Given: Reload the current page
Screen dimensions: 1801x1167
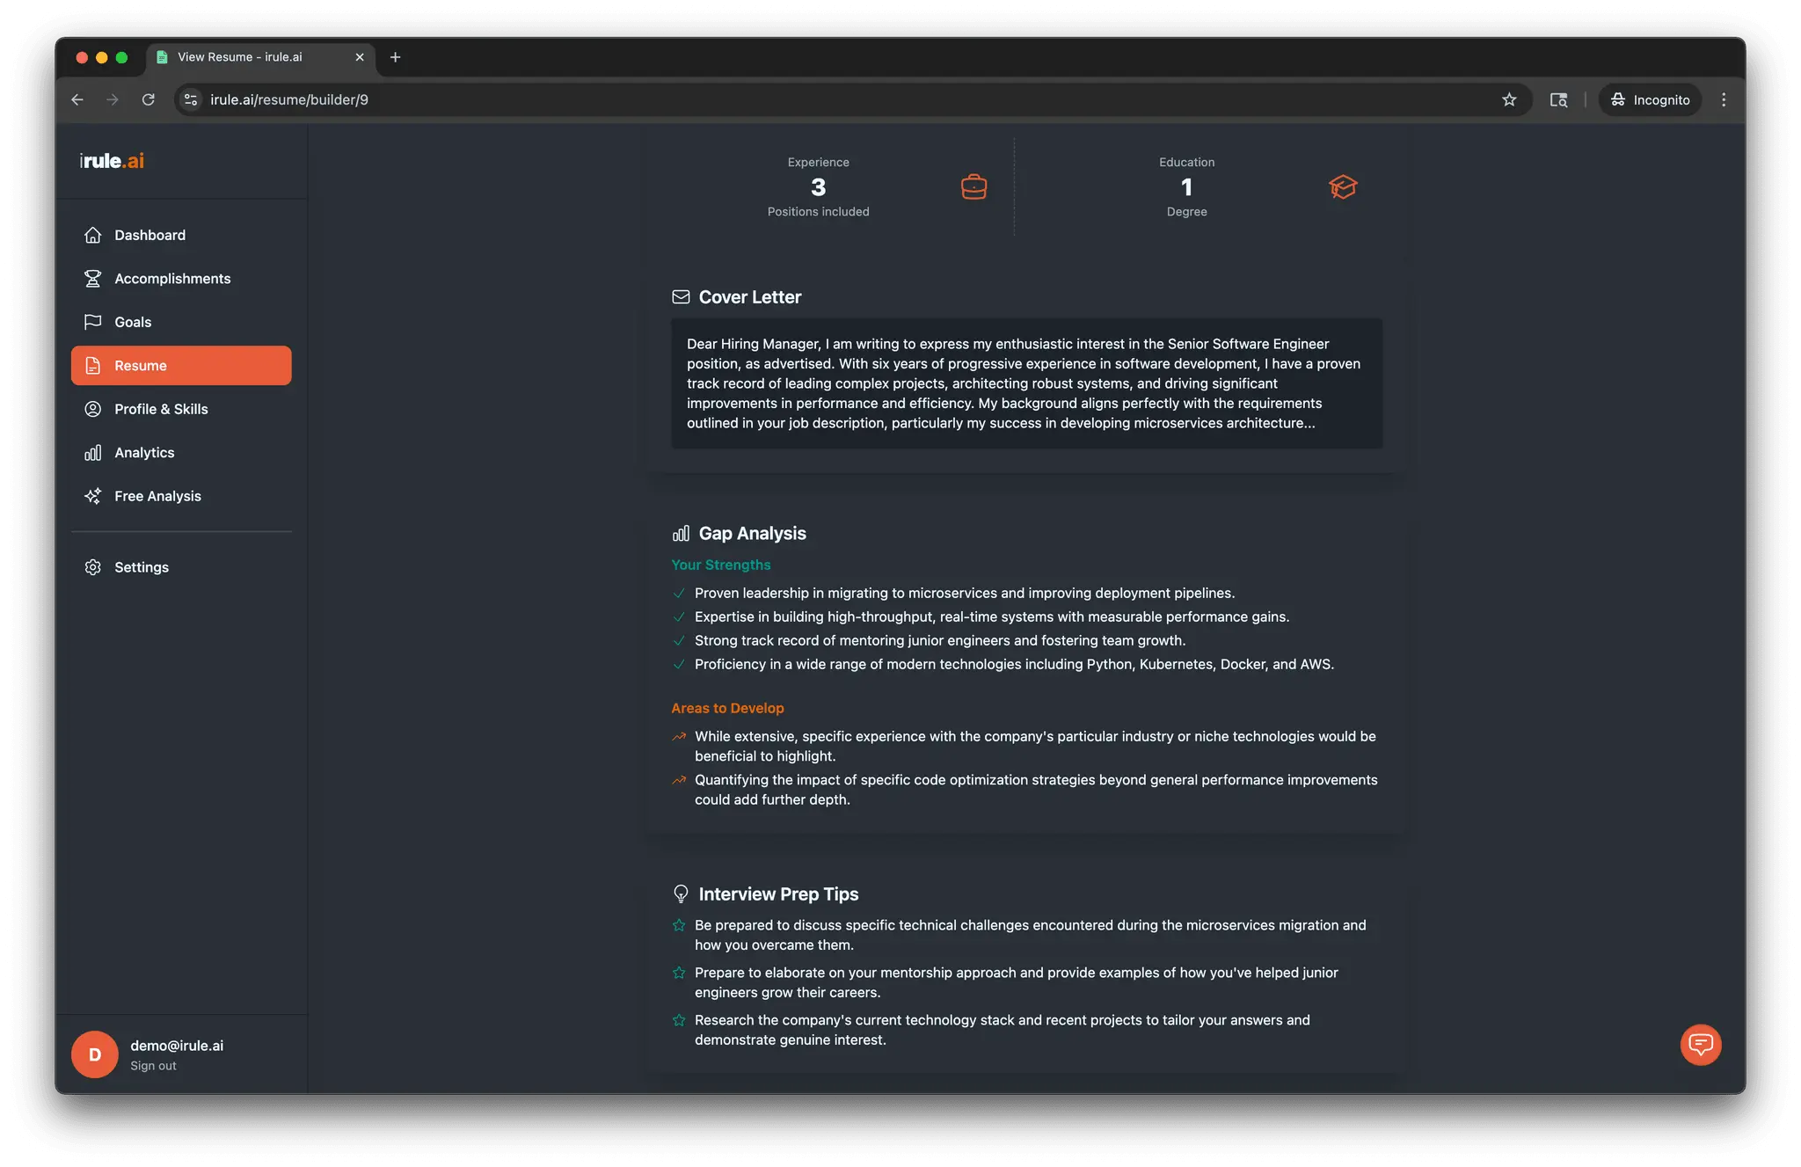Looking at the screenshot, I should point(149,99).
